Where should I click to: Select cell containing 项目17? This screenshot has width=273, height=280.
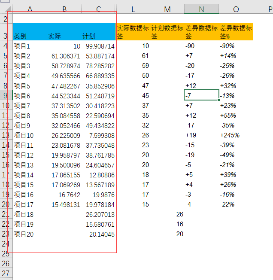pos(30,204)
